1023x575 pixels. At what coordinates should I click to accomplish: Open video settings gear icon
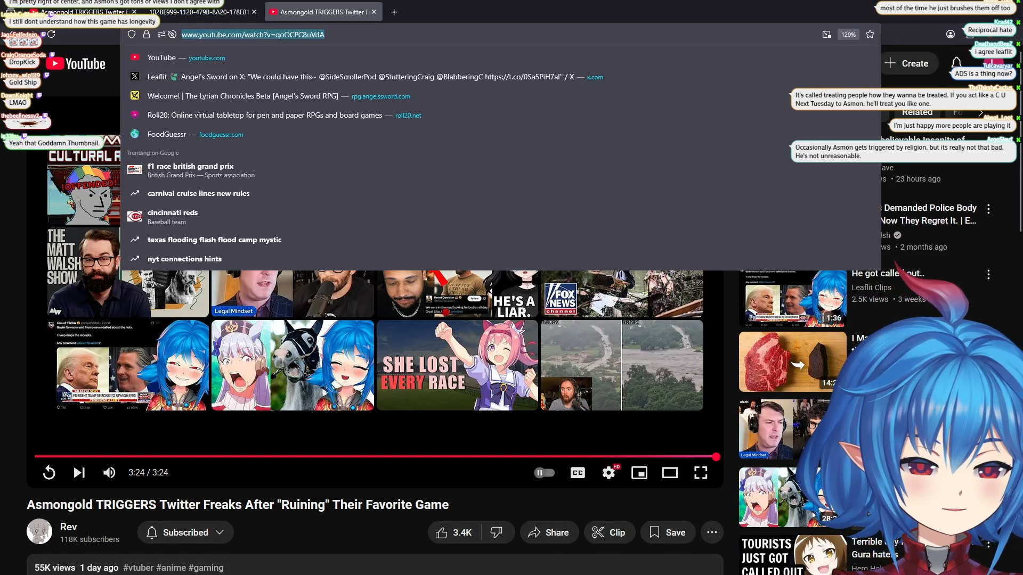[608, 473]
